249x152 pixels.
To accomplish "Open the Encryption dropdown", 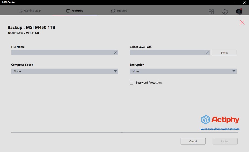I will (x=183, y=71).
